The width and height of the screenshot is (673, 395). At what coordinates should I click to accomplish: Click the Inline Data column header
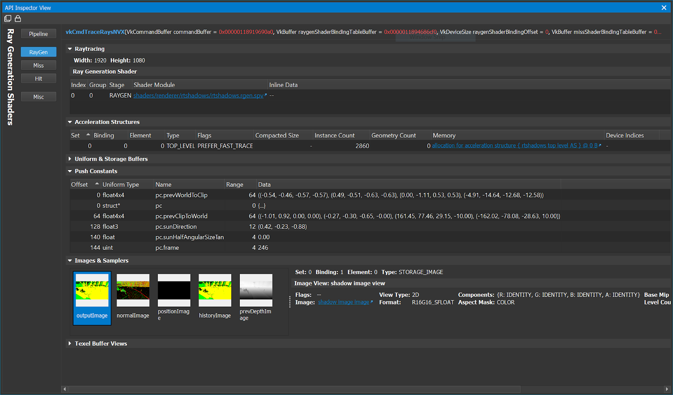point(469,85)
